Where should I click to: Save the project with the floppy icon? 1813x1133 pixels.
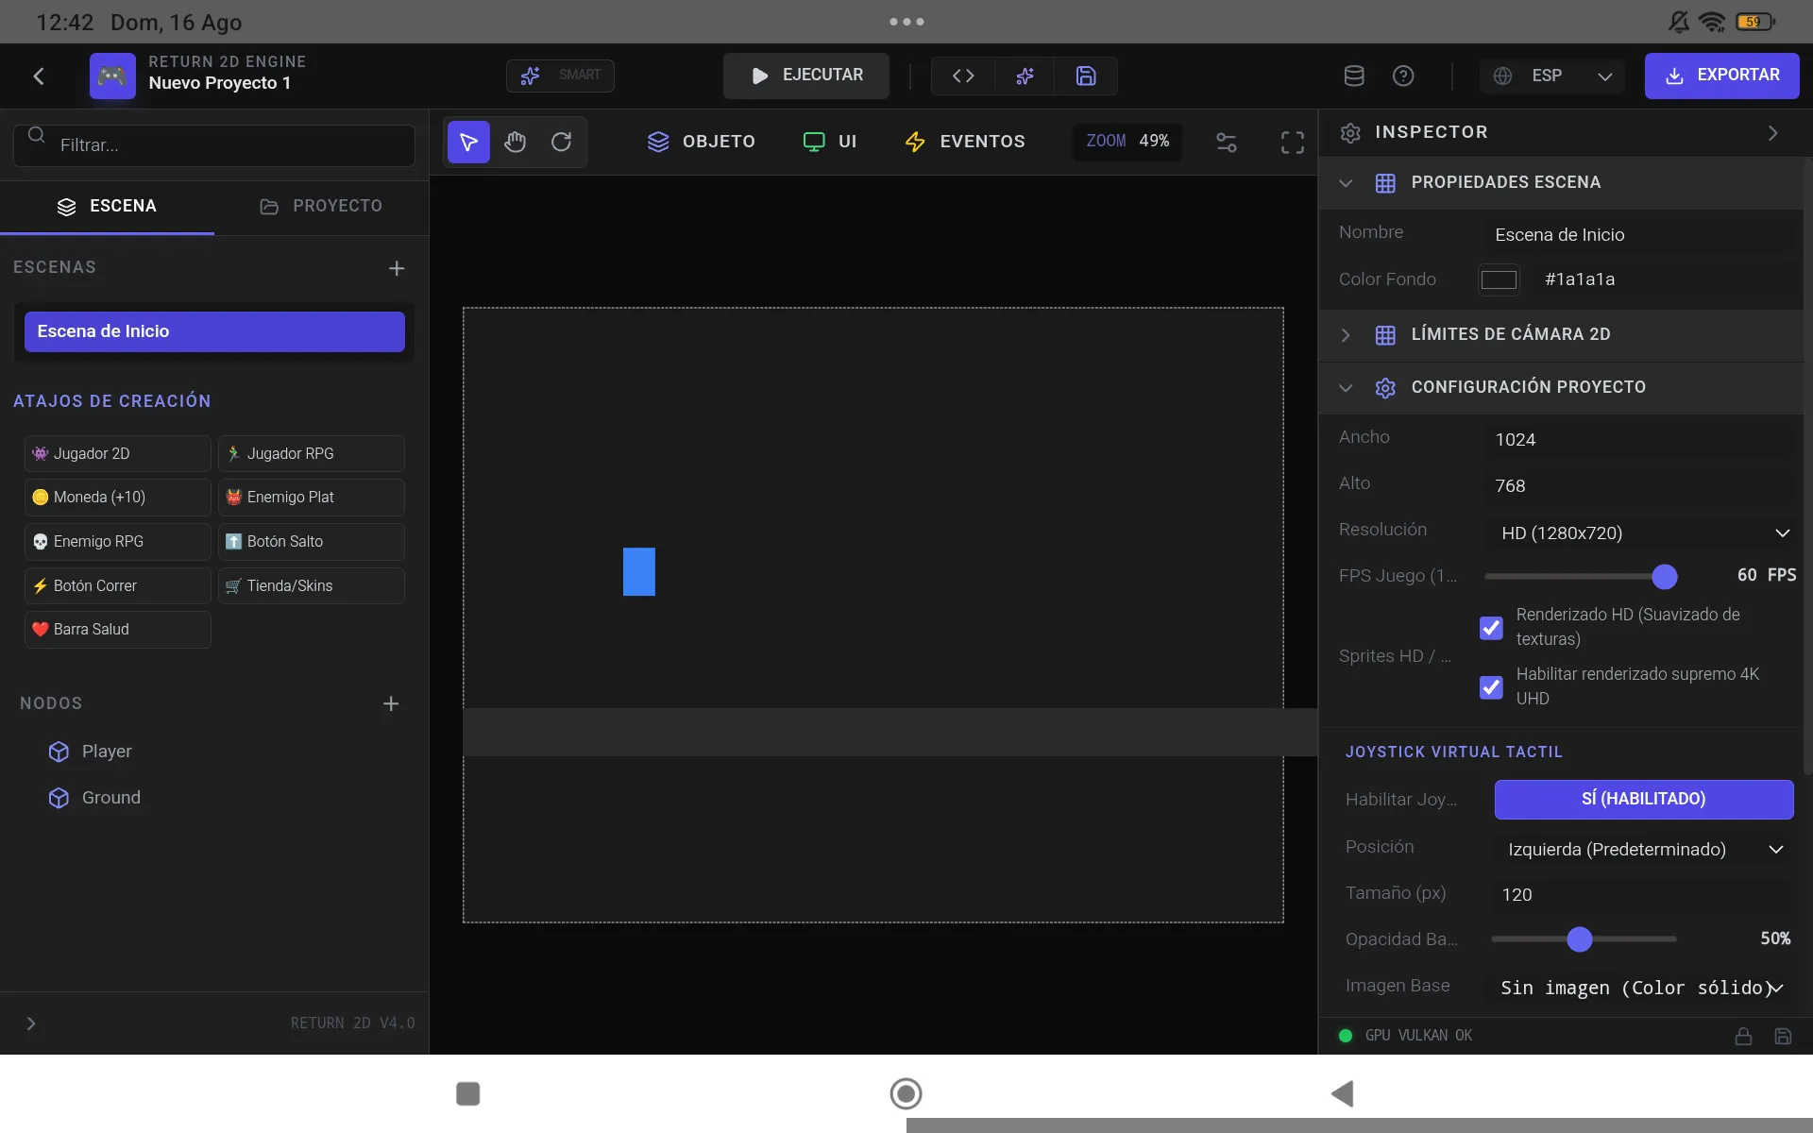point(1086,76)
